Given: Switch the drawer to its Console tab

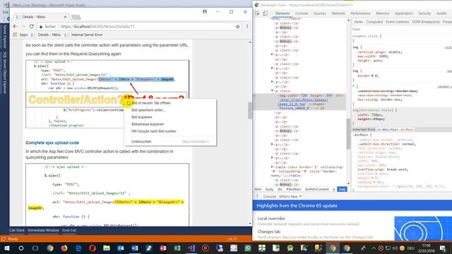Looking at the screenshot, I should 270,197.
